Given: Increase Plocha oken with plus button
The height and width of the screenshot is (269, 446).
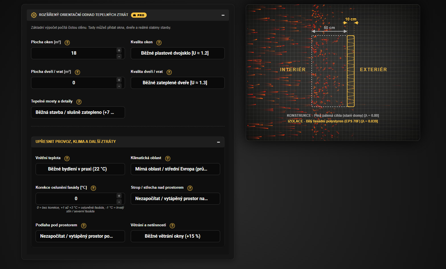Looking at the screenshot, I should coord(119,50).
